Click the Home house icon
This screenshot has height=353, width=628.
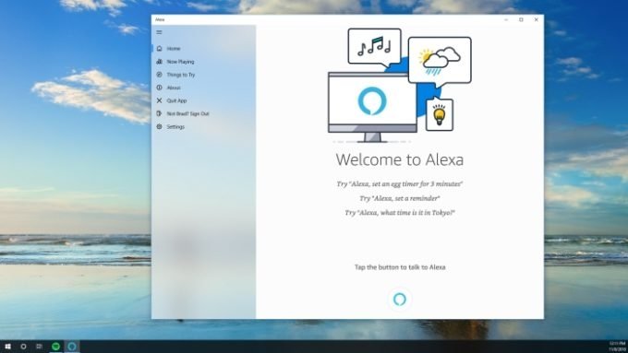point(160,48)
